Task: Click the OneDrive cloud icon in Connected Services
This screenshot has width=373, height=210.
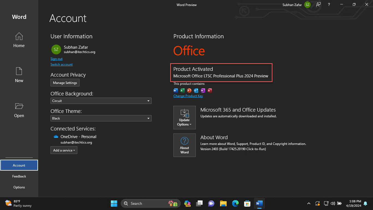Action: pyautogui.click(x=56, y=137)
